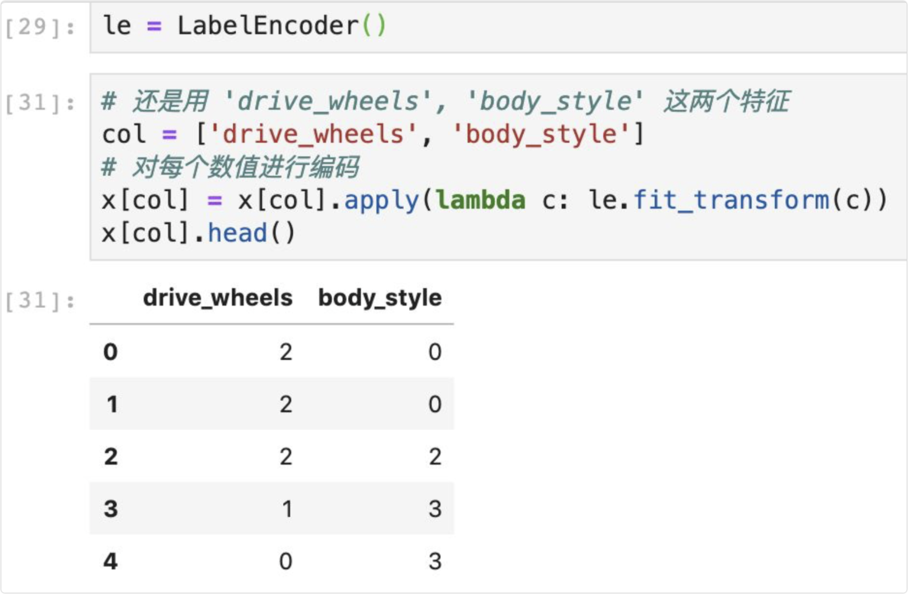Click the body_style column header
This screenshot has width=908, height=594.
tap(380, 298)
